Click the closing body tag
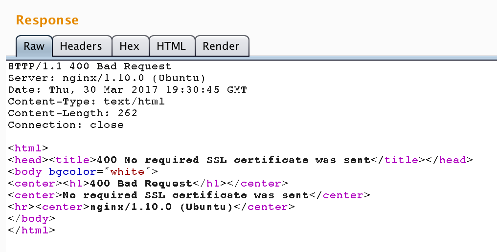The image size is (497, 252). coord(32,219)
